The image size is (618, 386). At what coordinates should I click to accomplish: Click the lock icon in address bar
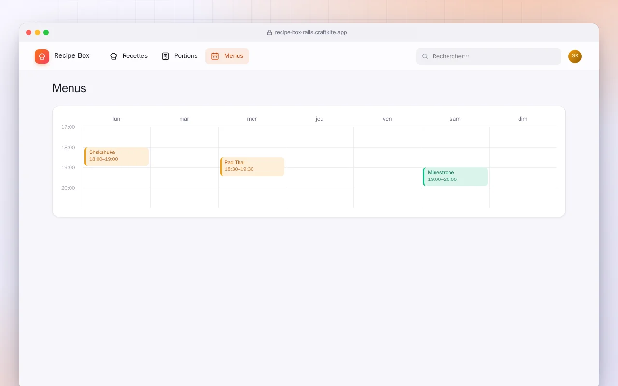click(x=270, y=33)
